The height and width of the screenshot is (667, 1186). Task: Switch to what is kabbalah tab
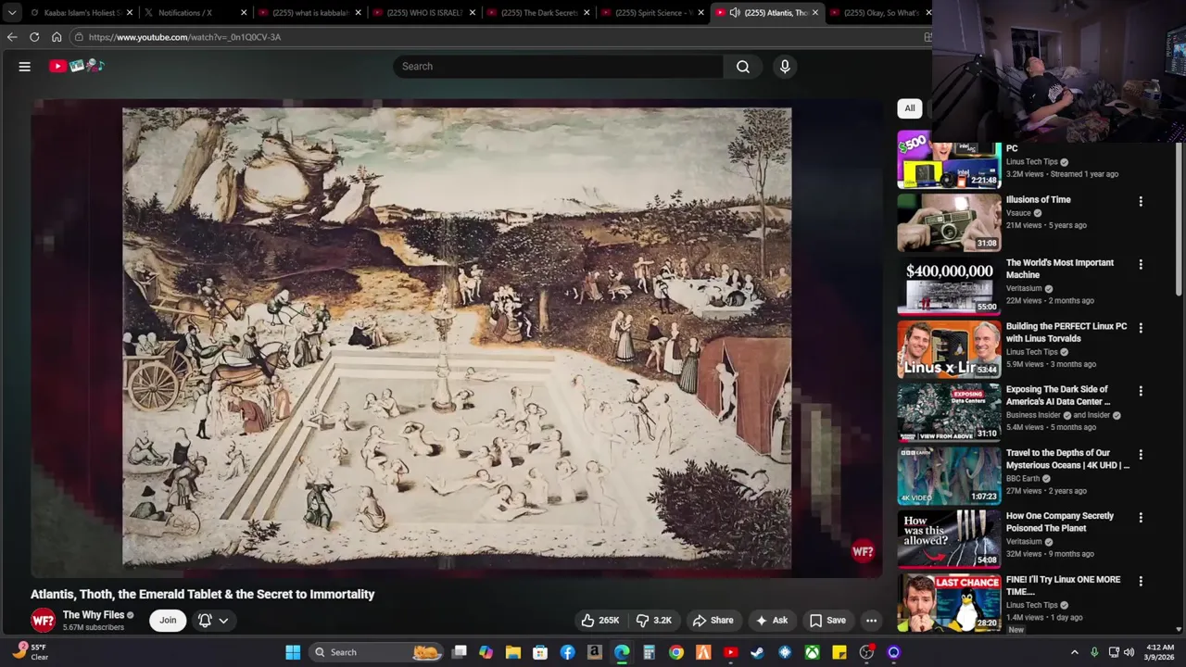[x=309, y=13]
